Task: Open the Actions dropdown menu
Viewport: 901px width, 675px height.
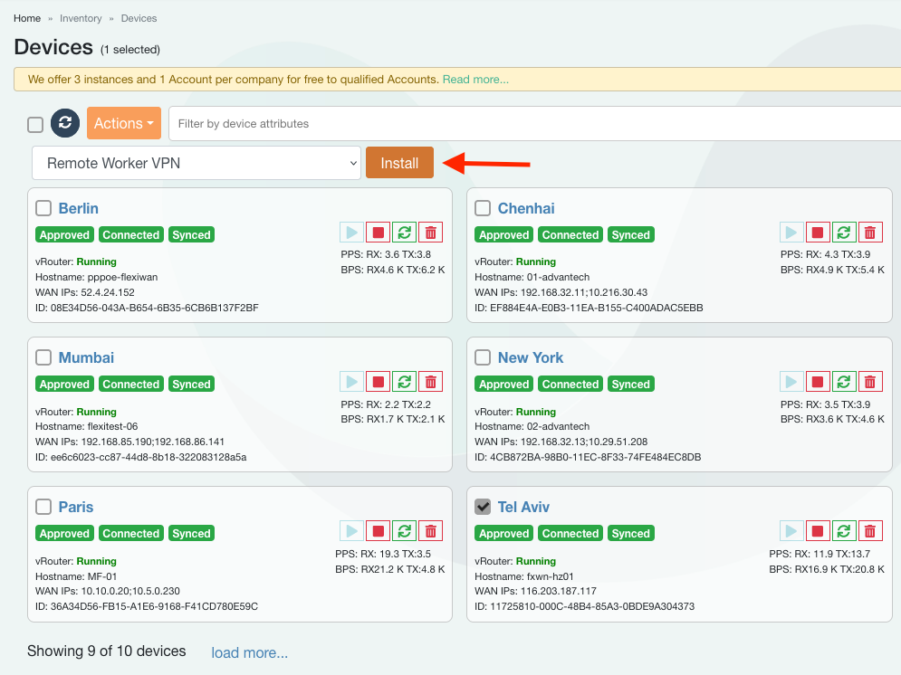Action: pyautogui.click(x=123, y=123)
